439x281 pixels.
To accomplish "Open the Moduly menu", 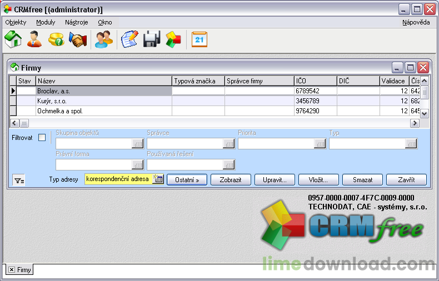I will 46,22.
